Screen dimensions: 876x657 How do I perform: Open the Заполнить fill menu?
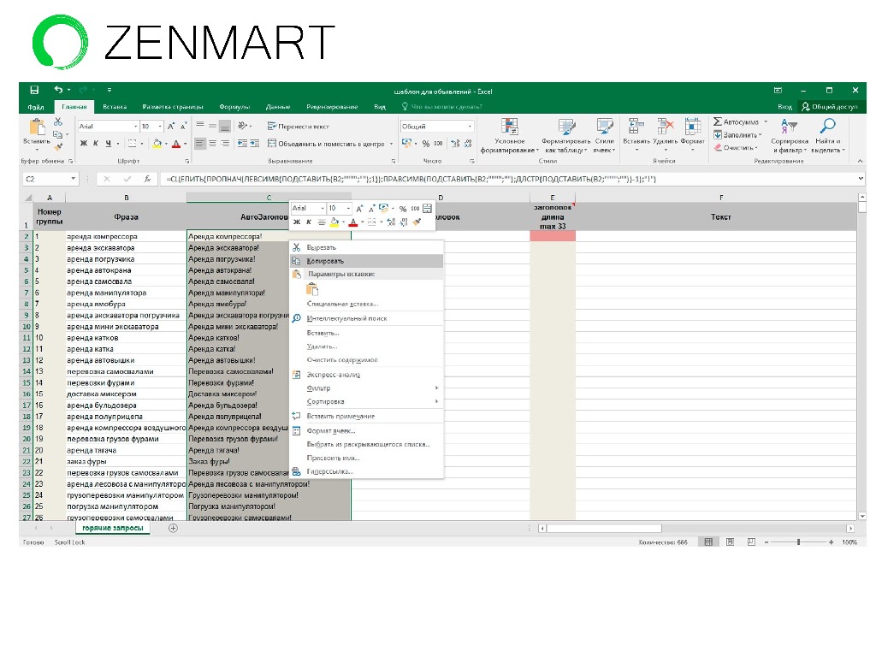pos(737,134)
